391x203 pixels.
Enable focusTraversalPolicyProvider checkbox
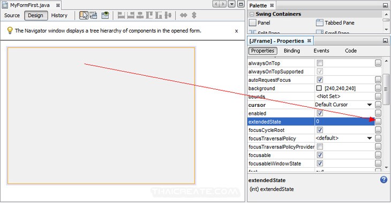(320, 146)
